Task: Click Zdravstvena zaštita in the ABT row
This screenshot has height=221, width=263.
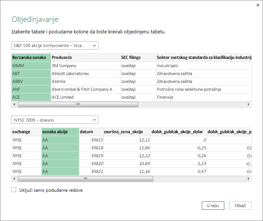Action: pyautogui.click(x=204, y=74)
